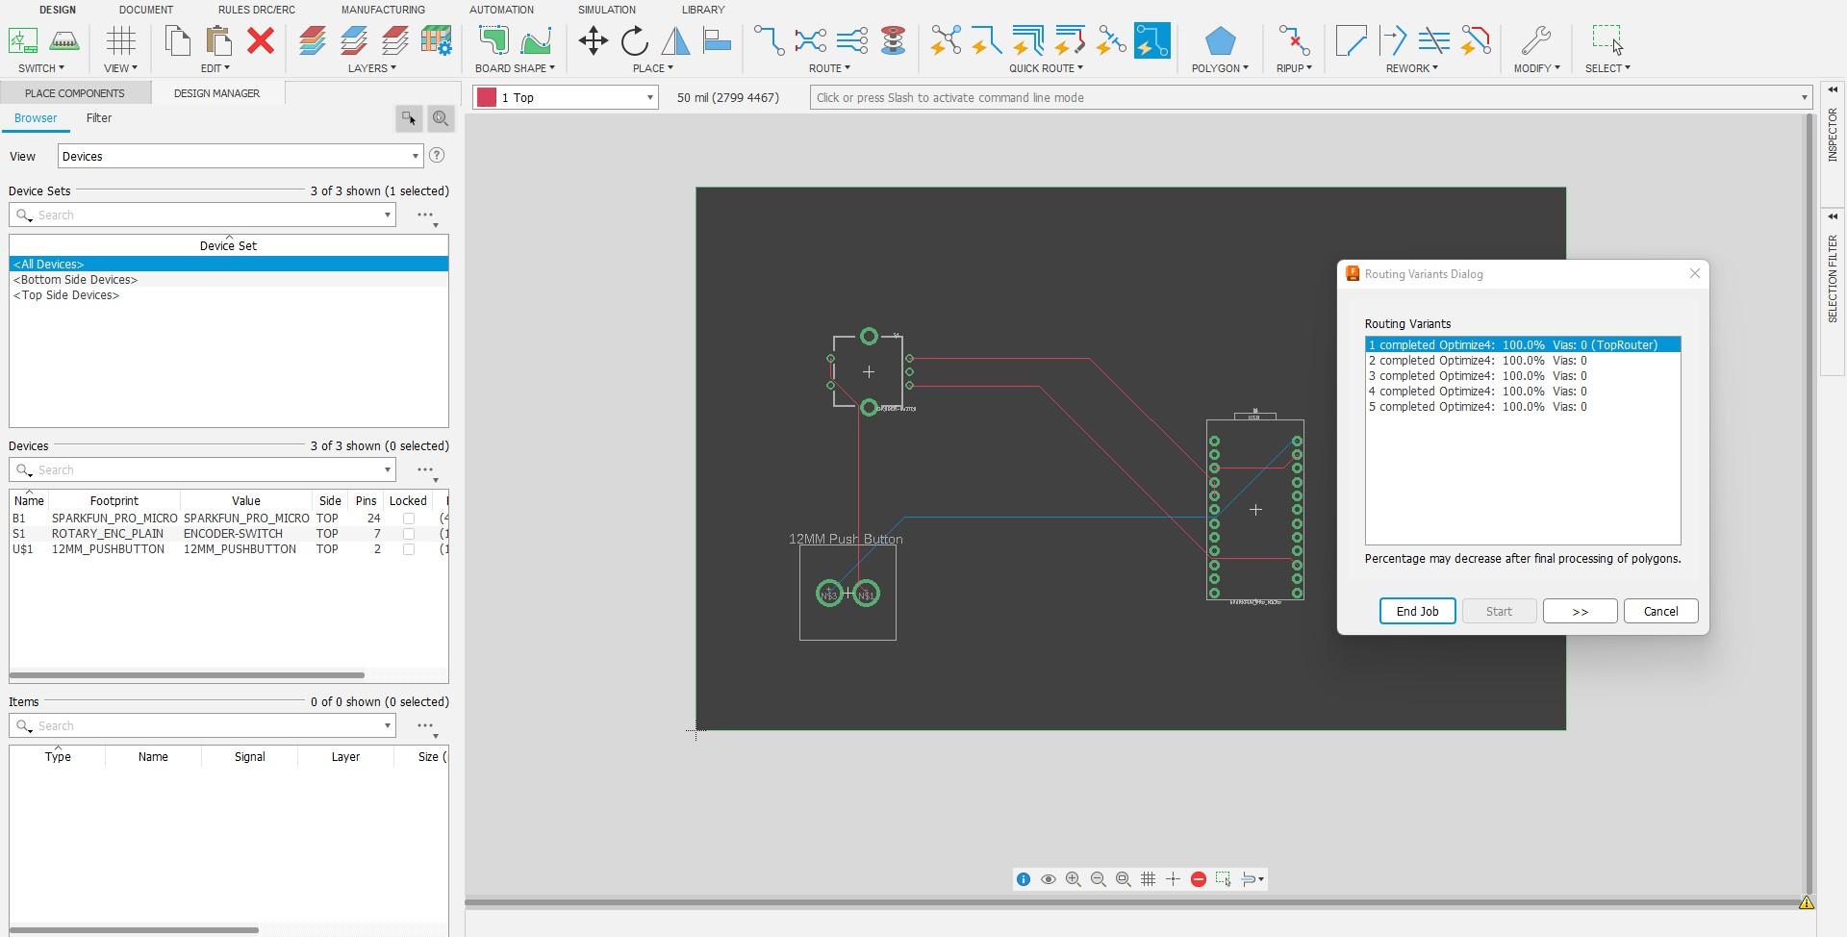Screen dimensions: 1847x937
Task: Toggle the Locked checkbox for S1 encoder
Action: pos(408,534)
